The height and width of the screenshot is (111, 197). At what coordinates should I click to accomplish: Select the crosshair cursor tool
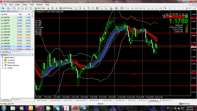click(170, 8)
